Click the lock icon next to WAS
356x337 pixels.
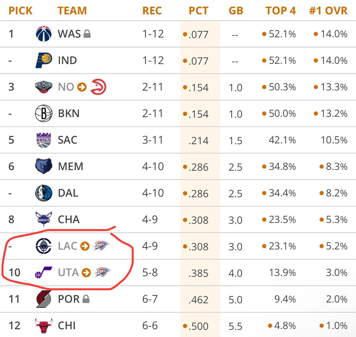87,34
